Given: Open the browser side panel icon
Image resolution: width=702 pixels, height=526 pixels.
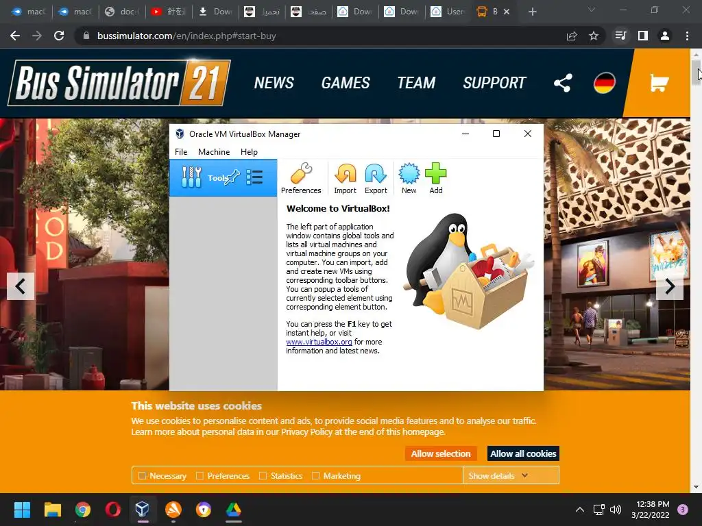Looking at the screenshot, I should pyautogui.click(x=643, y=36).
